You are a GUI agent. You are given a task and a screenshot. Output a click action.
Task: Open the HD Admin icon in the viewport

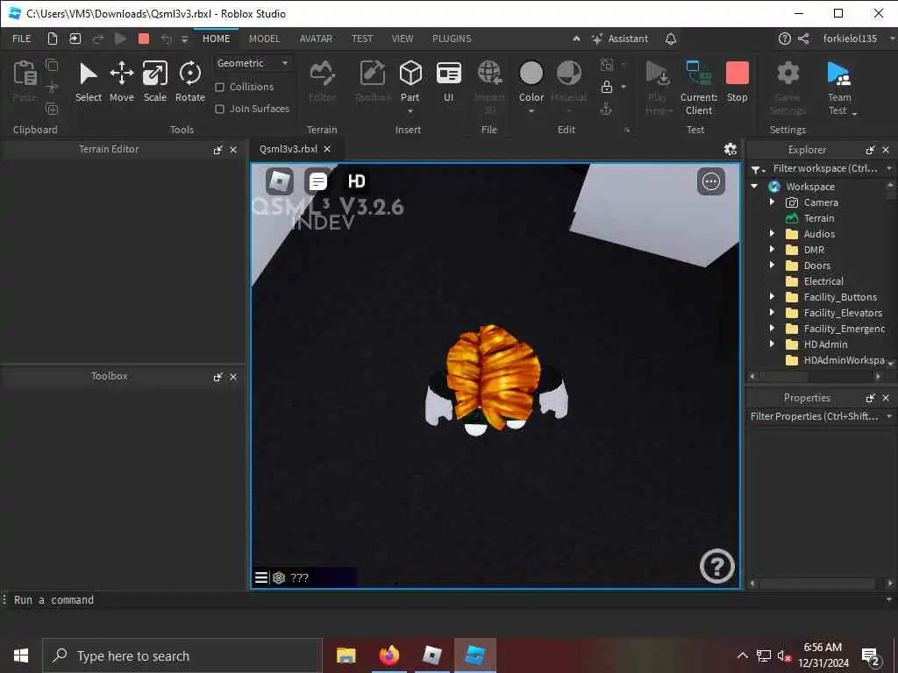coord(356,181)
